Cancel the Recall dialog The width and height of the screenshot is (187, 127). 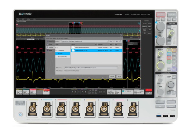click(x=112, y=76)
